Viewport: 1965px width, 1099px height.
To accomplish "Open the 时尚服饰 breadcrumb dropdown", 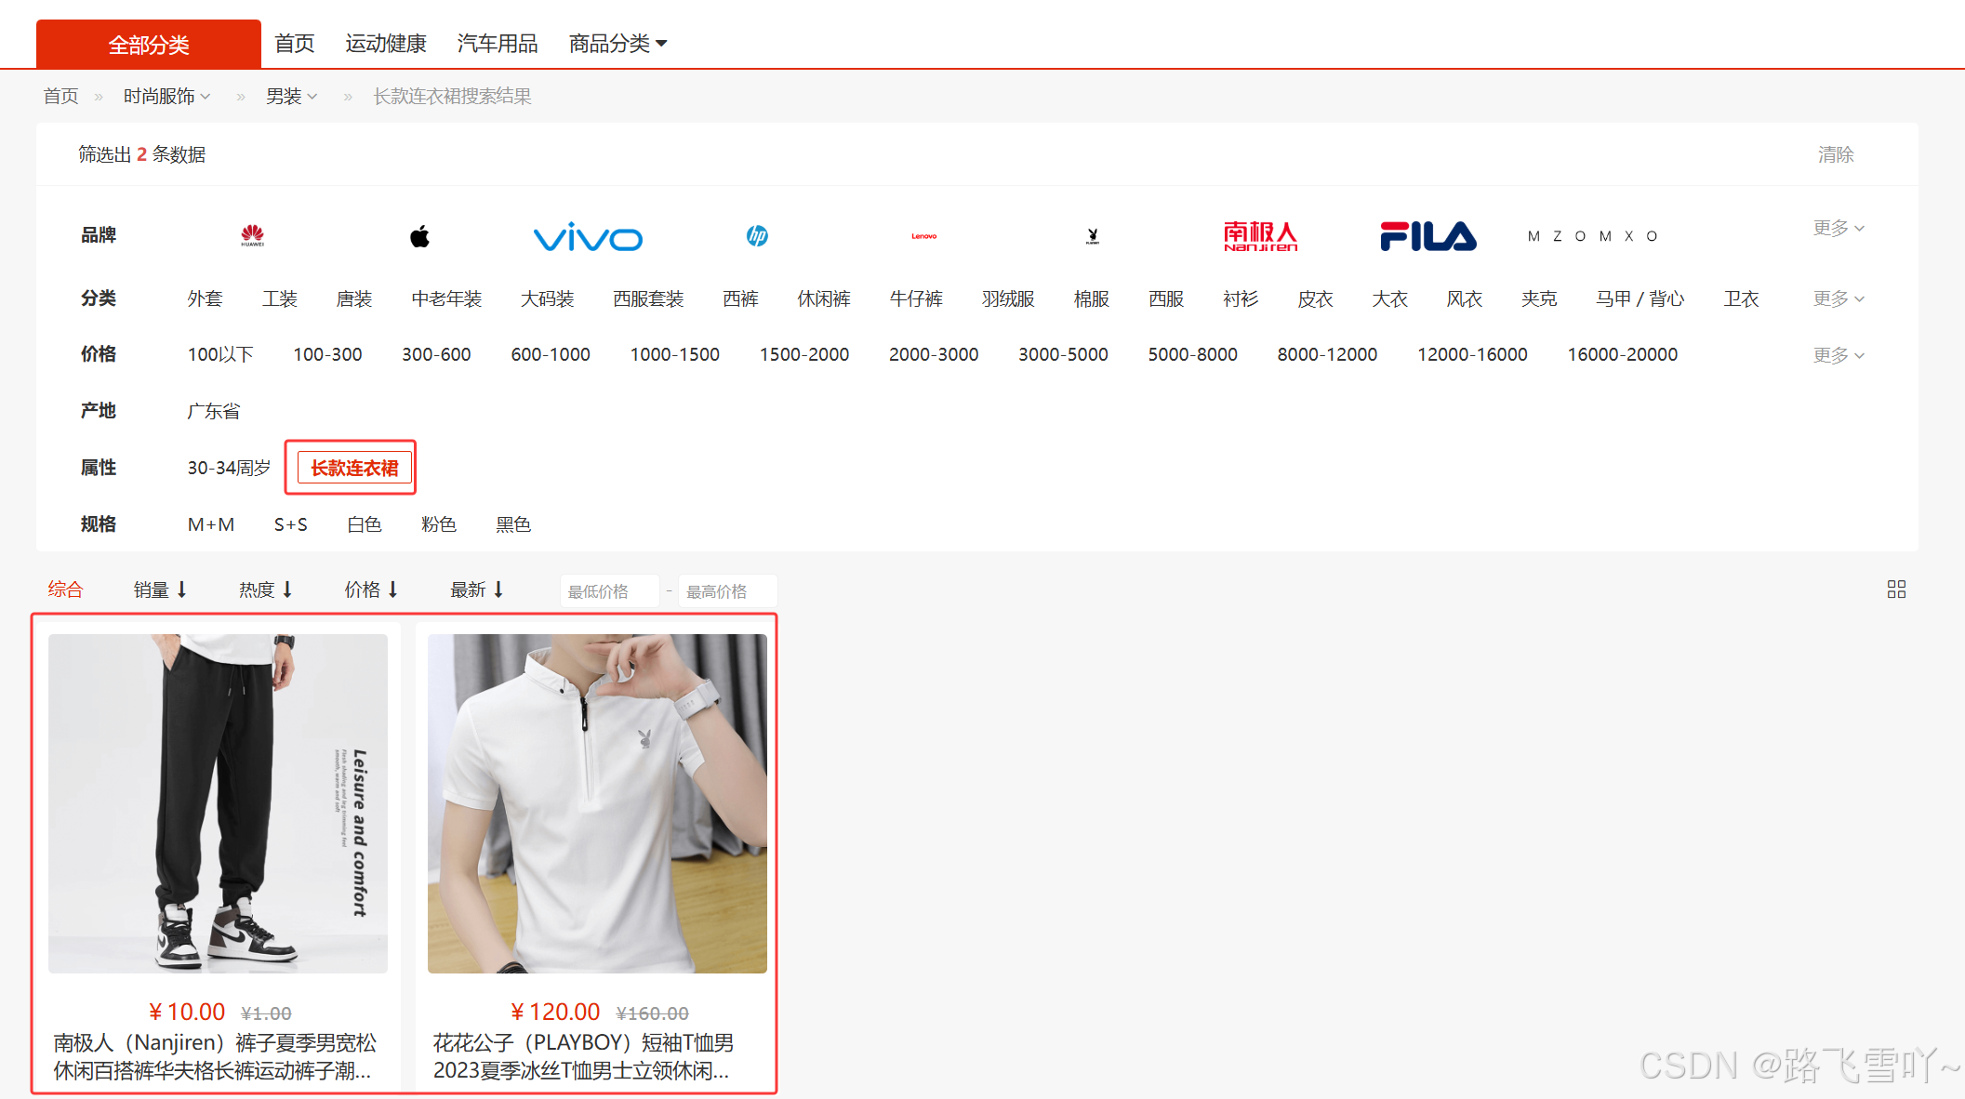I will coord(166,96).
